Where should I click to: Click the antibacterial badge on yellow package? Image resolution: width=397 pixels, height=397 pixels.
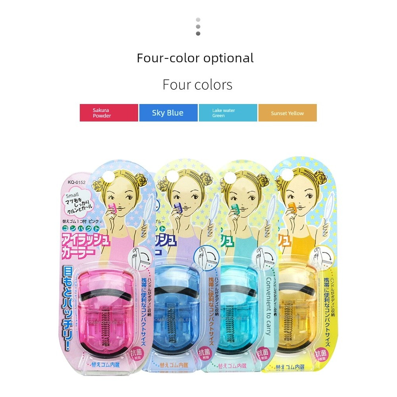(x=321, y=355)
